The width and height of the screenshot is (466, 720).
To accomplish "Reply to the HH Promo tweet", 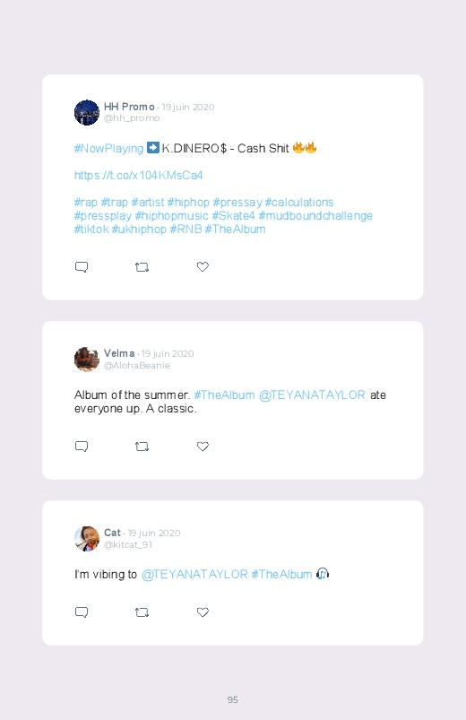I will pos(82,267).
